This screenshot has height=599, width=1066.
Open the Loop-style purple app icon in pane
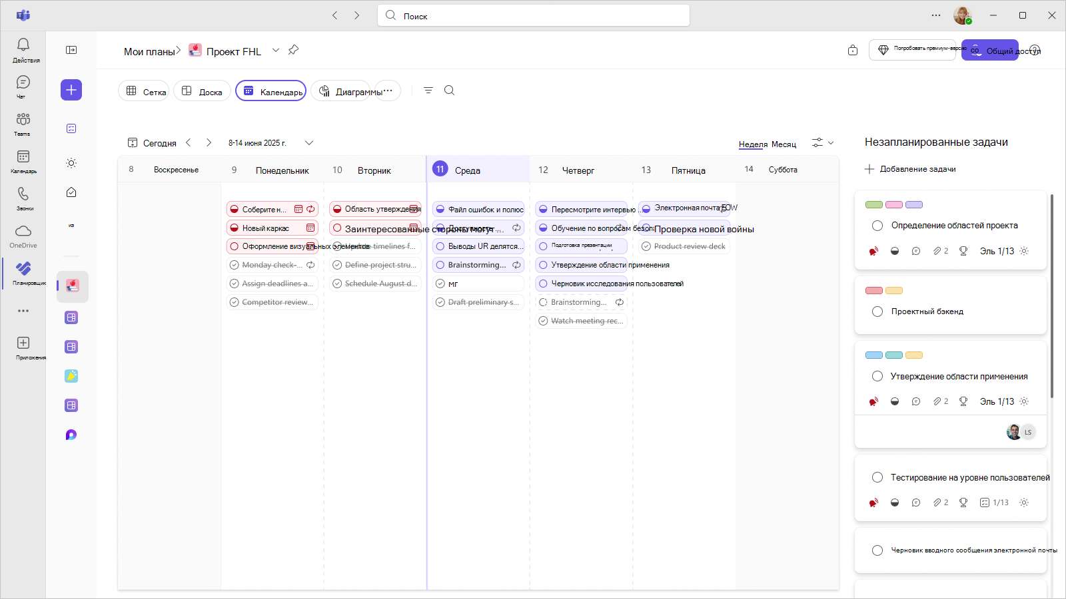71,435
